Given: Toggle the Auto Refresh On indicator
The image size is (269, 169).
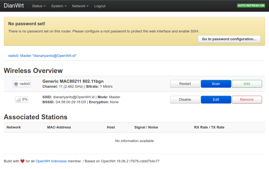Looking at the screenshot, I should [251, 6].
